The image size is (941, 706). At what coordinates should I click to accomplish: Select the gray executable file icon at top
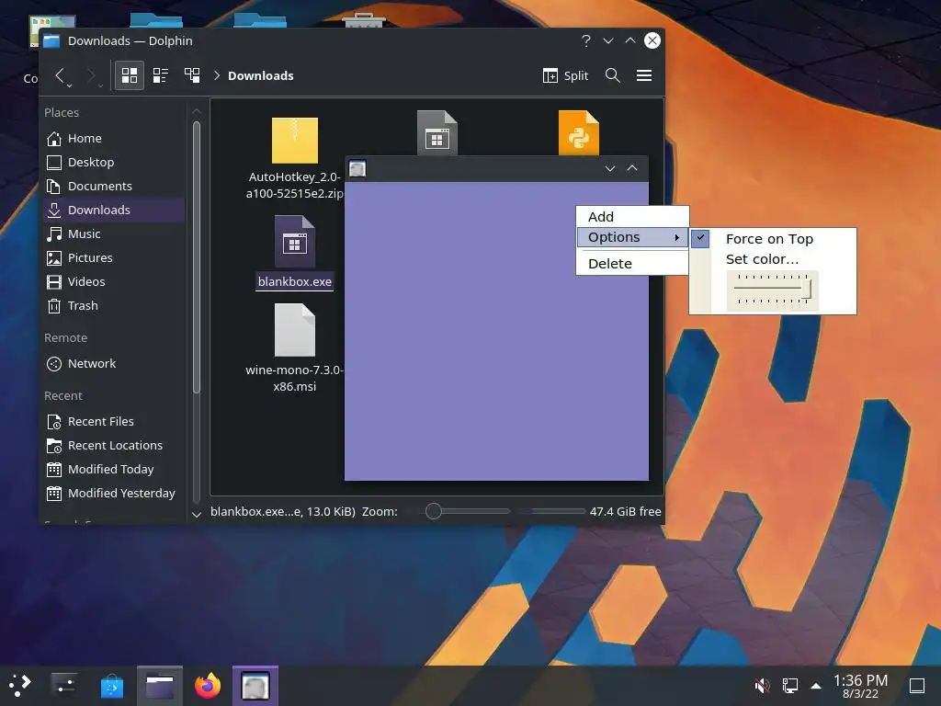coord(436,132)
